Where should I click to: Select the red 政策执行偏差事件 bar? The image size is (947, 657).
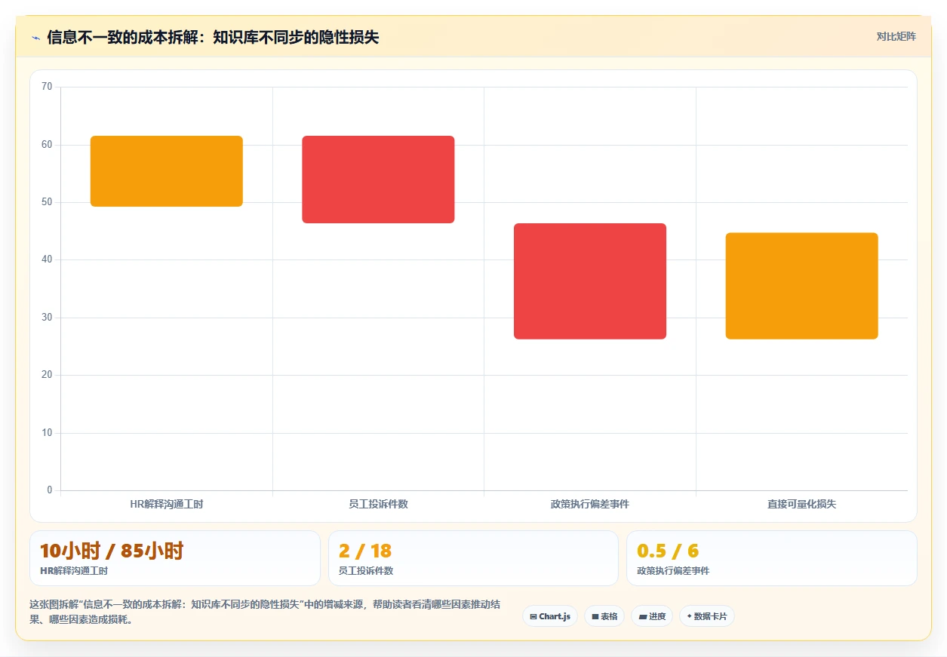(590, 281)
